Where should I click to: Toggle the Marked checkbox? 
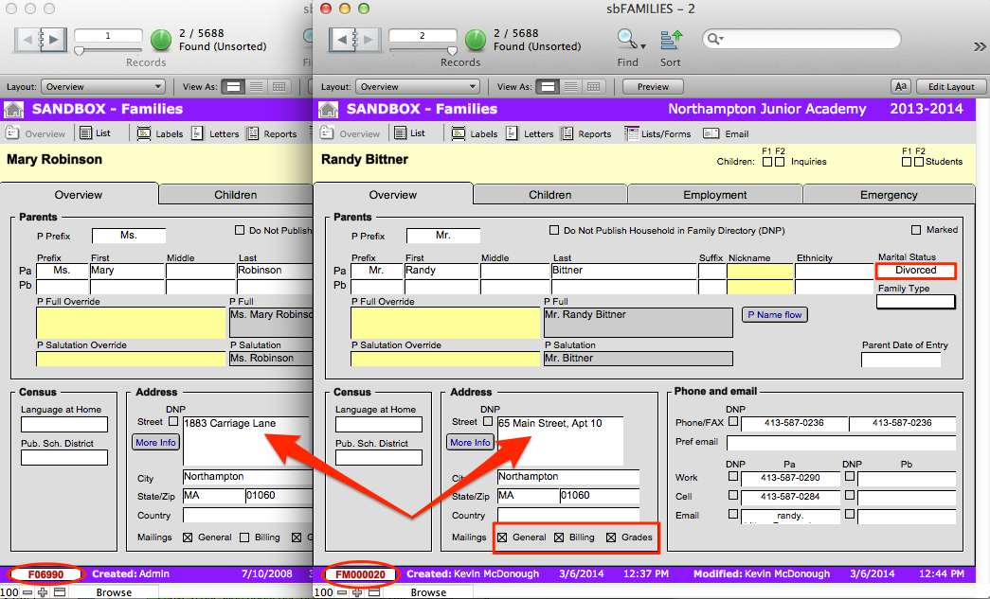click(x=916, y=230)
